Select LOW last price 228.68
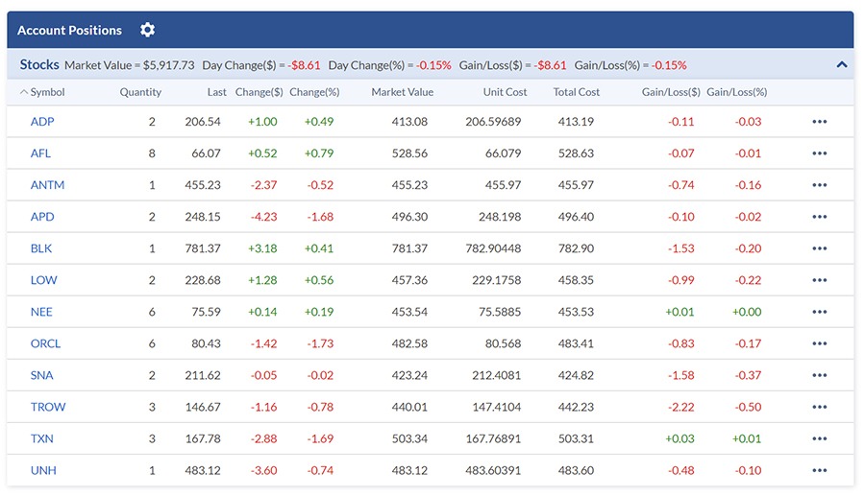 (x=203, y=280)
